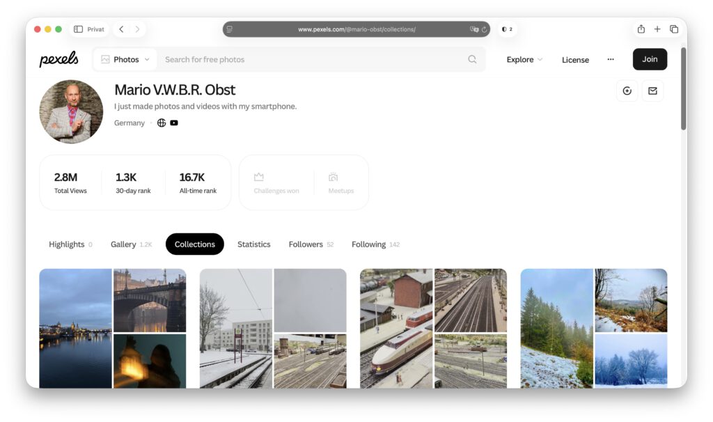Click the Pexels logo
This screenshot has width=713, height=422.
coord(58,59)
